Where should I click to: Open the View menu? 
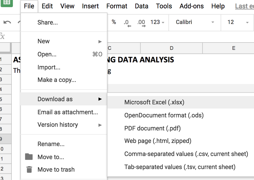(x=67, y=6)
